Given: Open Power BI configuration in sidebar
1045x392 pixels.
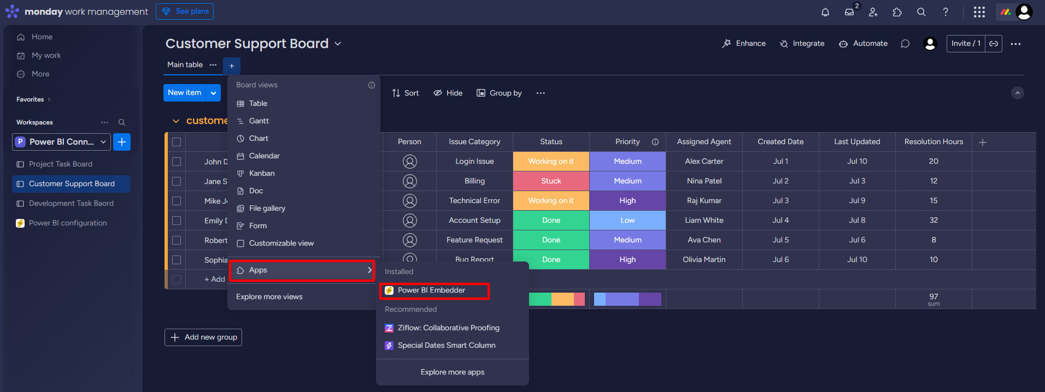Looking at the screenshot, I should [x=68, y=223].
